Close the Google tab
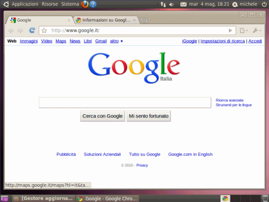The width and height of the screenshot is (269, 202). click(x=69, y=20)
